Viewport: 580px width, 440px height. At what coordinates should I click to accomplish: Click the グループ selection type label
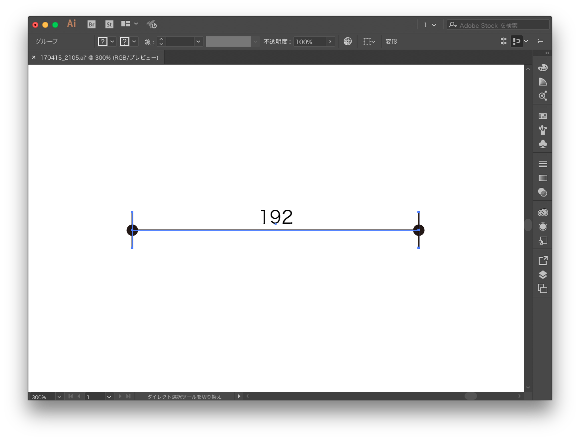click(x=47, y=41)
